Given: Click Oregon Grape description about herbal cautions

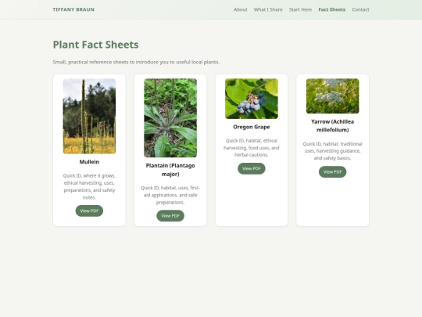Looking at the screenshot, I should coord(252,148).
